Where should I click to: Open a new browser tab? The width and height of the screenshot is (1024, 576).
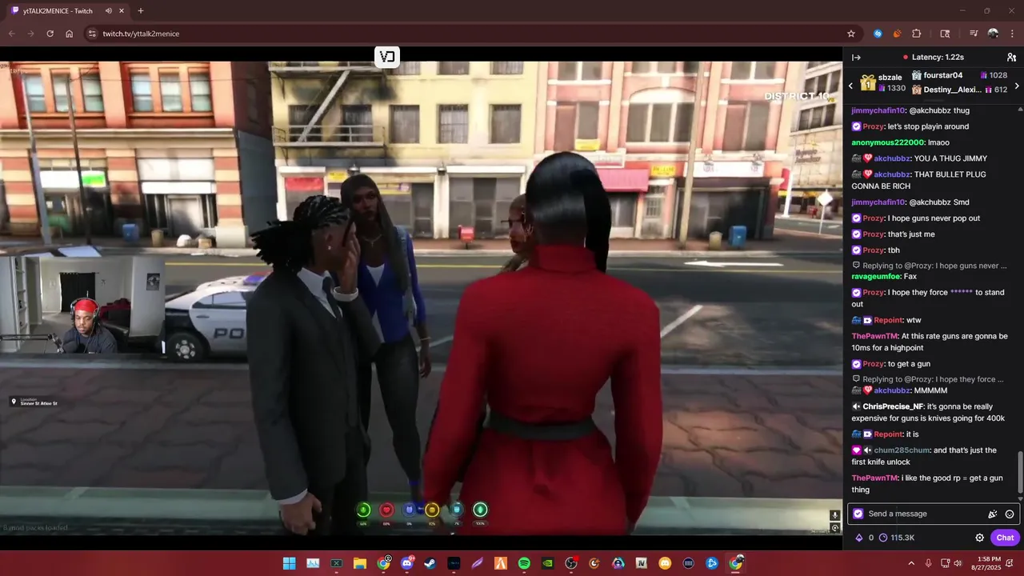click(x=141, y=10)
